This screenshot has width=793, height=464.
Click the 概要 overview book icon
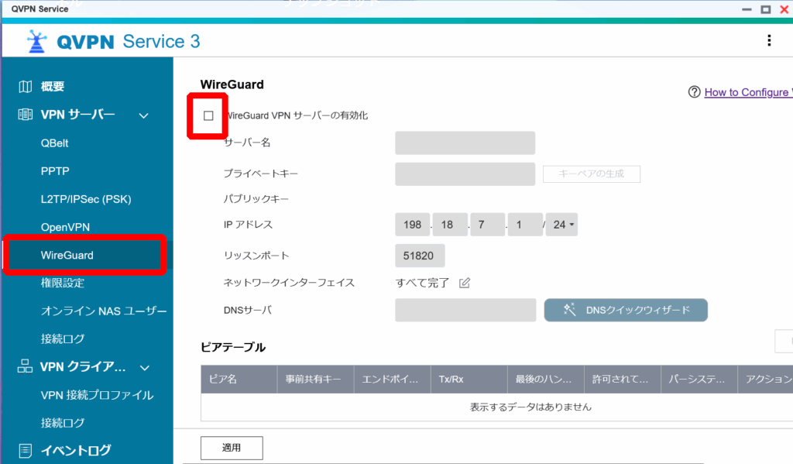point(26,87)
